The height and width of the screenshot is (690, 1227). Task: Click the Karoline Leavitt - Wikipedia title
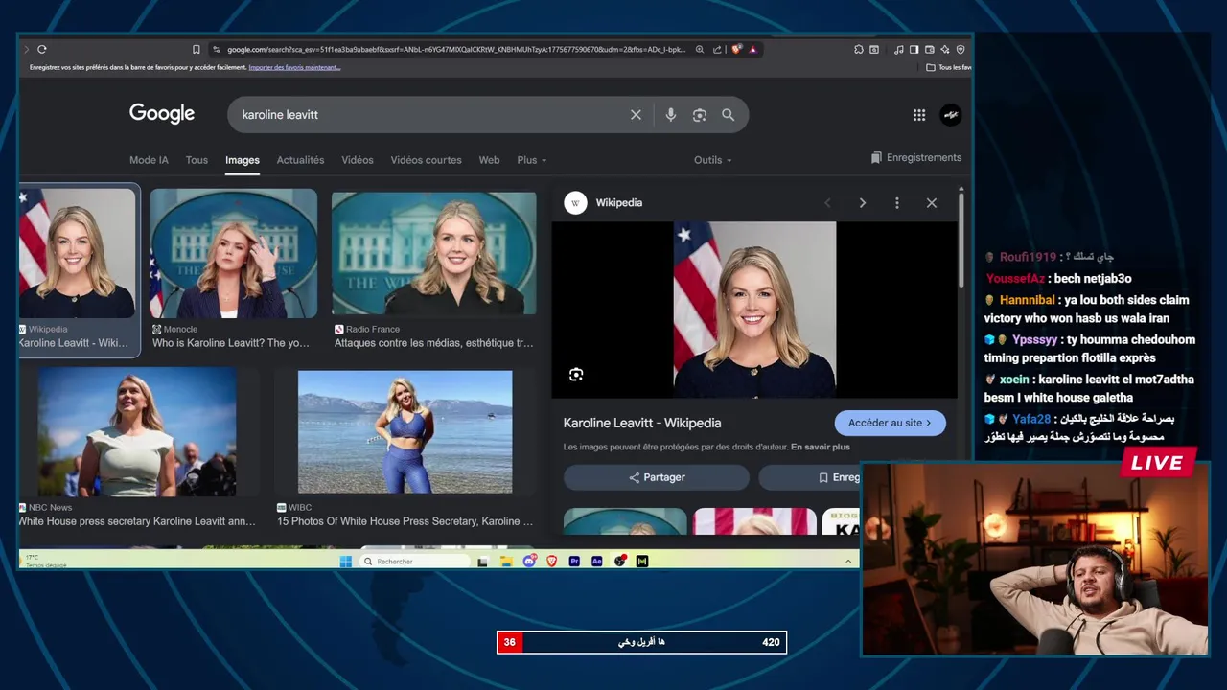point(642,423)
